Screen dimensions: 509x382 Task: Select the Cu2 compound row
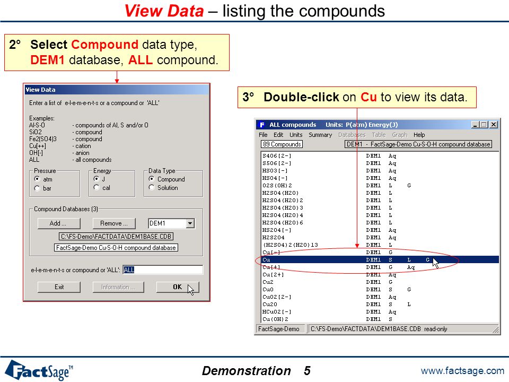point(380,282)
